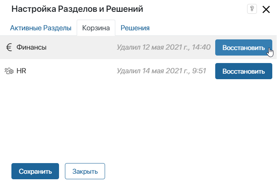The height and width of the screenshot is (182, 277).
Task: Click the people-gear icon beside HR
Action: click(x=9, y=71)
